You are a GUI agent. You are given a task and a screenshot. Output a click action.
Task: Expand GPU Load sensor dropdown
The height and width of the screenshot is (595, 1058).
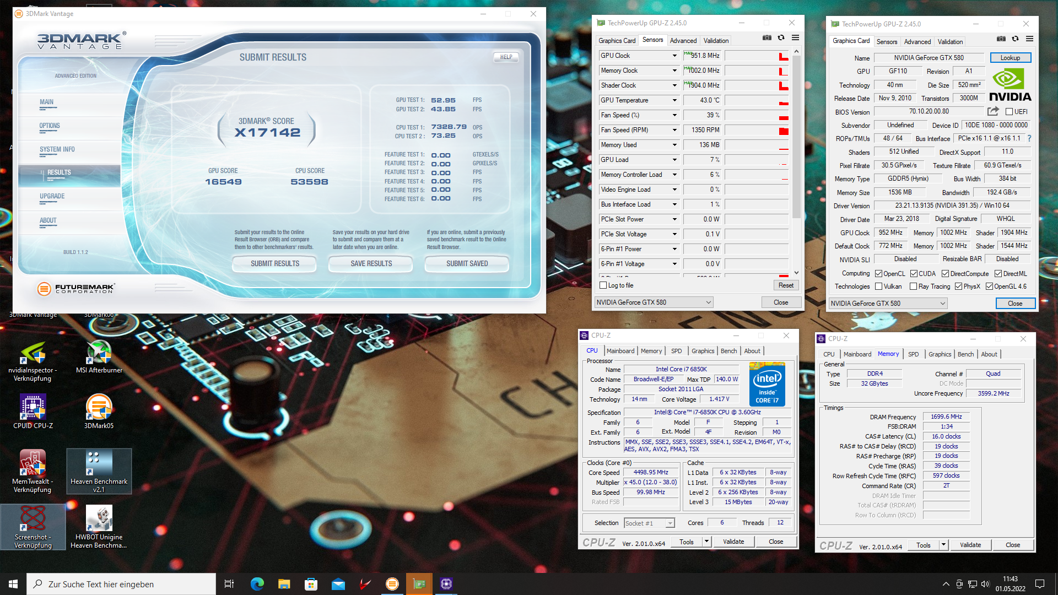point(674,160)
